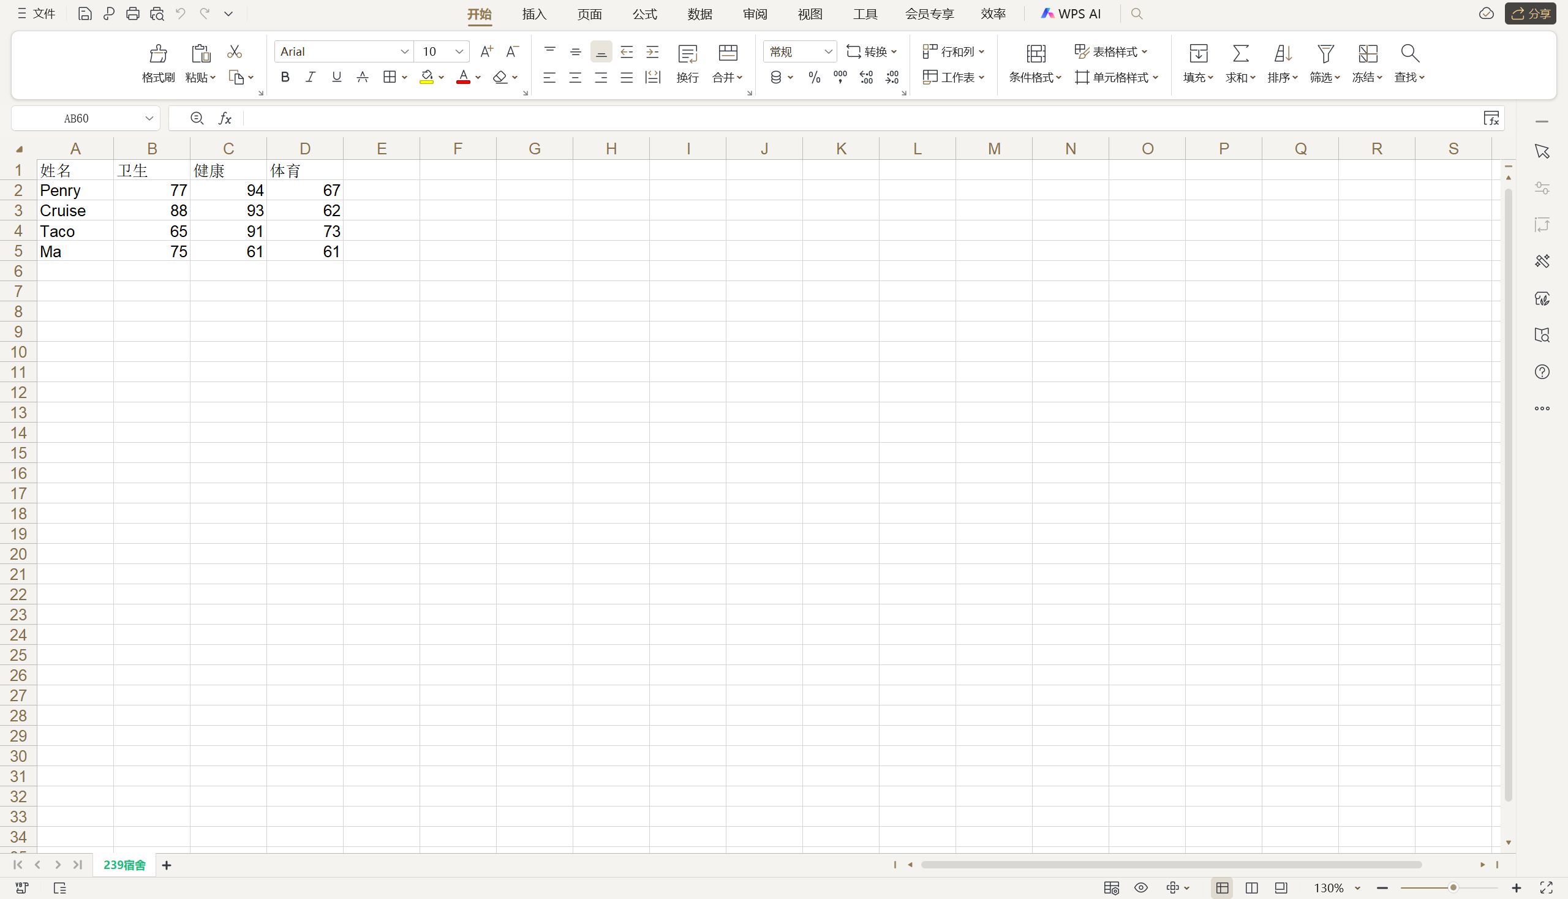This screenshot has height=899, width=1568.
Task: Click the Name Box showing AB60
Action: [77, 118]
